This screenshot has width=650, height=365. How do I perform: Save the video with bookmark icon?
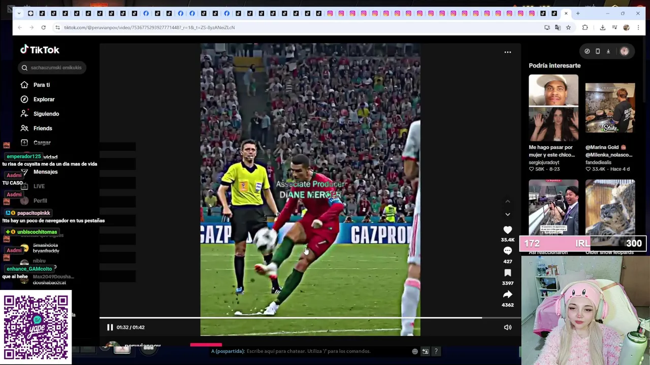click(x=507, y=273)
